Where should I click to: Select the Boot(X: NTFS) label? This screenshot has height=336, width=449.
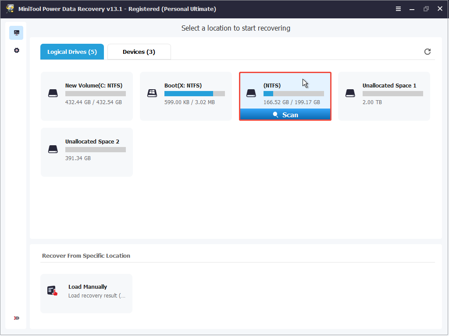click(183, 85)
